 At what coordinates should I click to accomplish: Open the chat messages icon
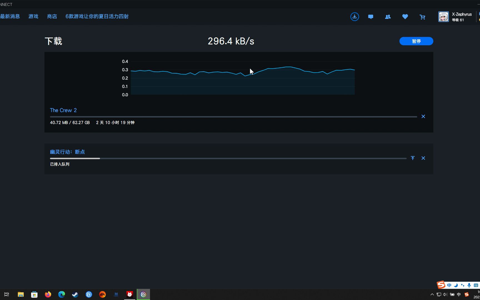(x=371, y=17)
